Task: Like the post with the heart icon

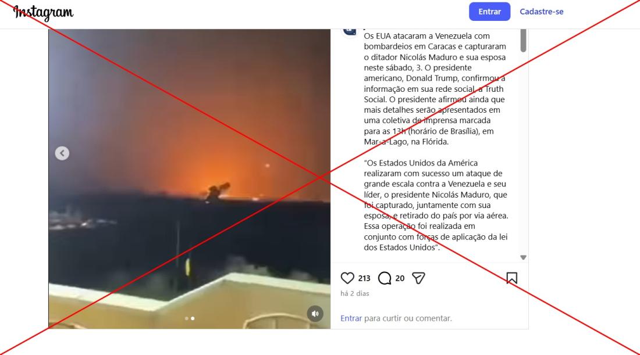Action: point(347,278)
